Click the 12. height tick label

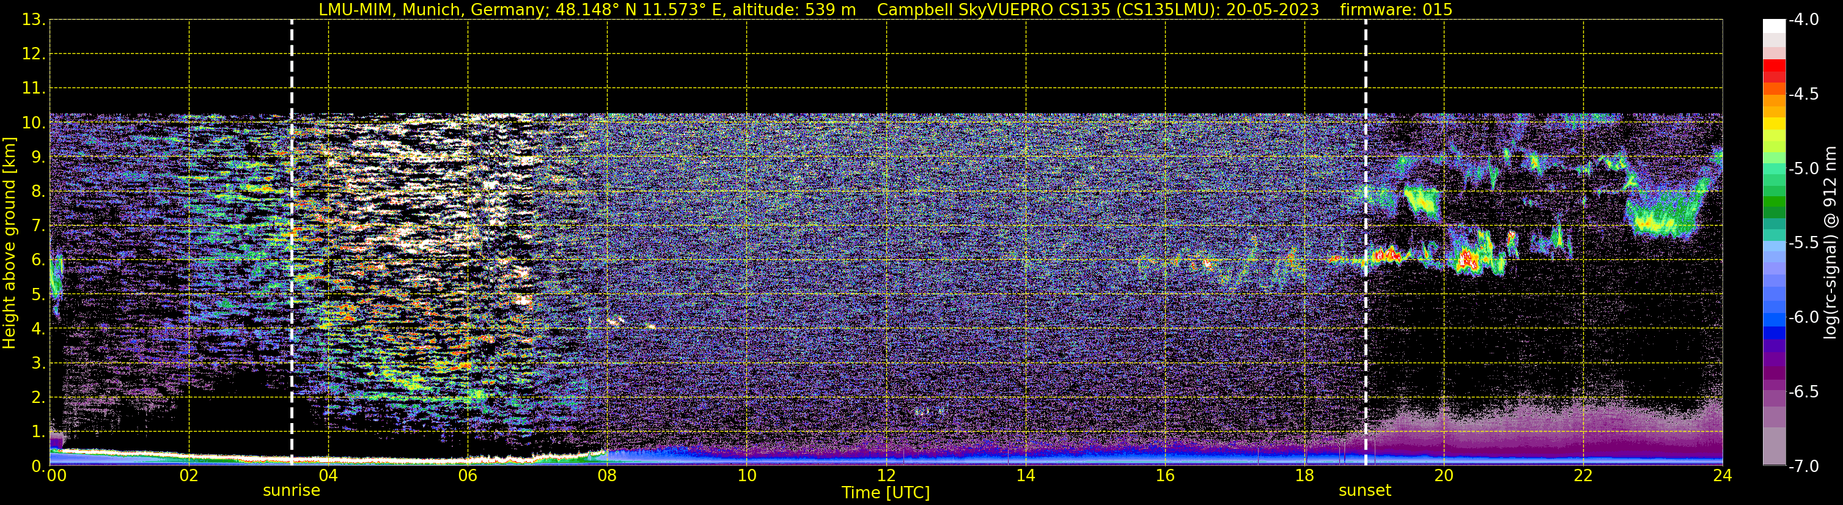[x=34, y=54]
